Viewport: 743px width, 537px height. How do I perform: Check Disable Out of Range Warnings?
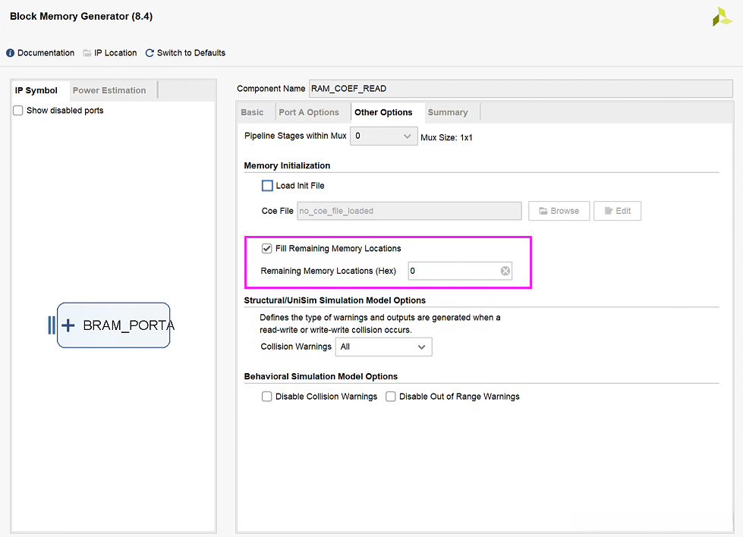tap(391, 397)
